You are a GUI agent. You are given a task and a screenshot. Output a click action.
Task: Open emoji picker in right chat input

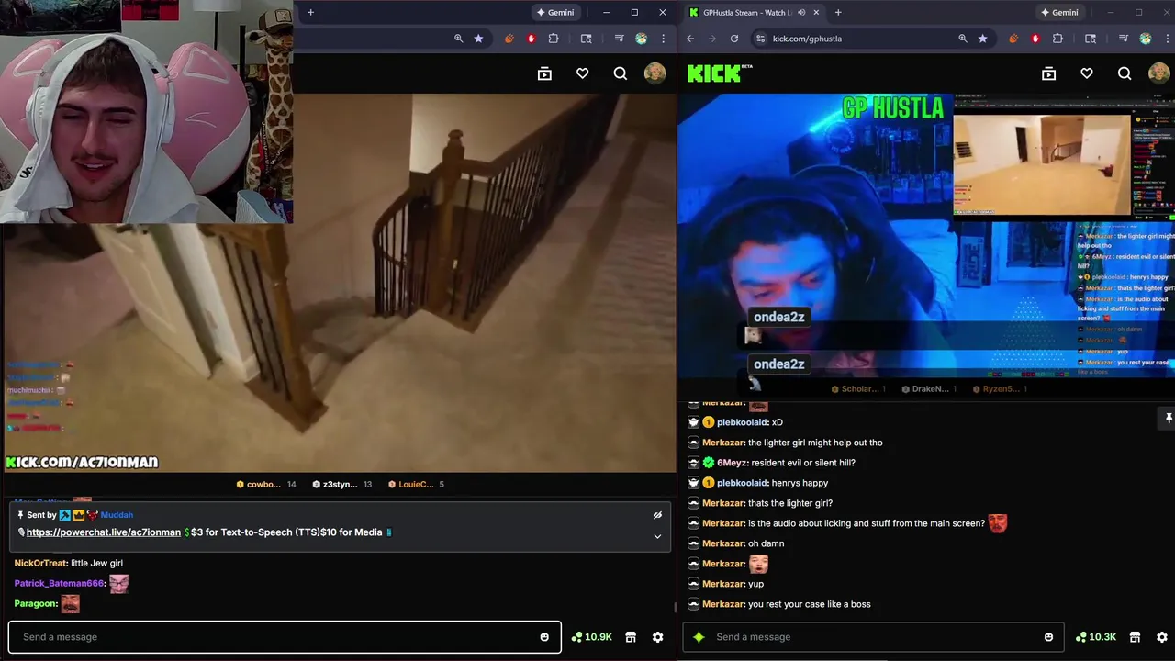(1048, 637)
